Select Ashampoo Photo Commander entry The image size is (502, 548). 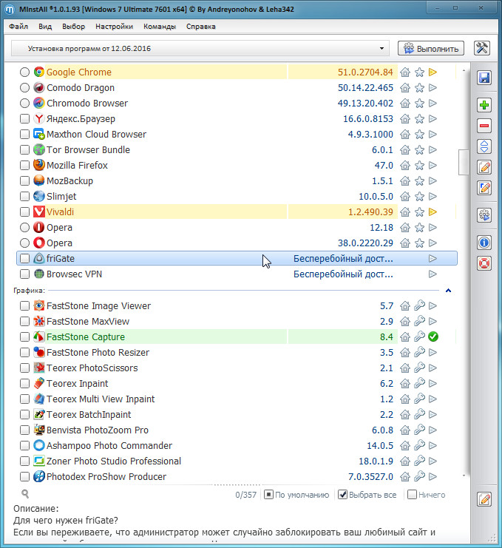coord(109,446)
